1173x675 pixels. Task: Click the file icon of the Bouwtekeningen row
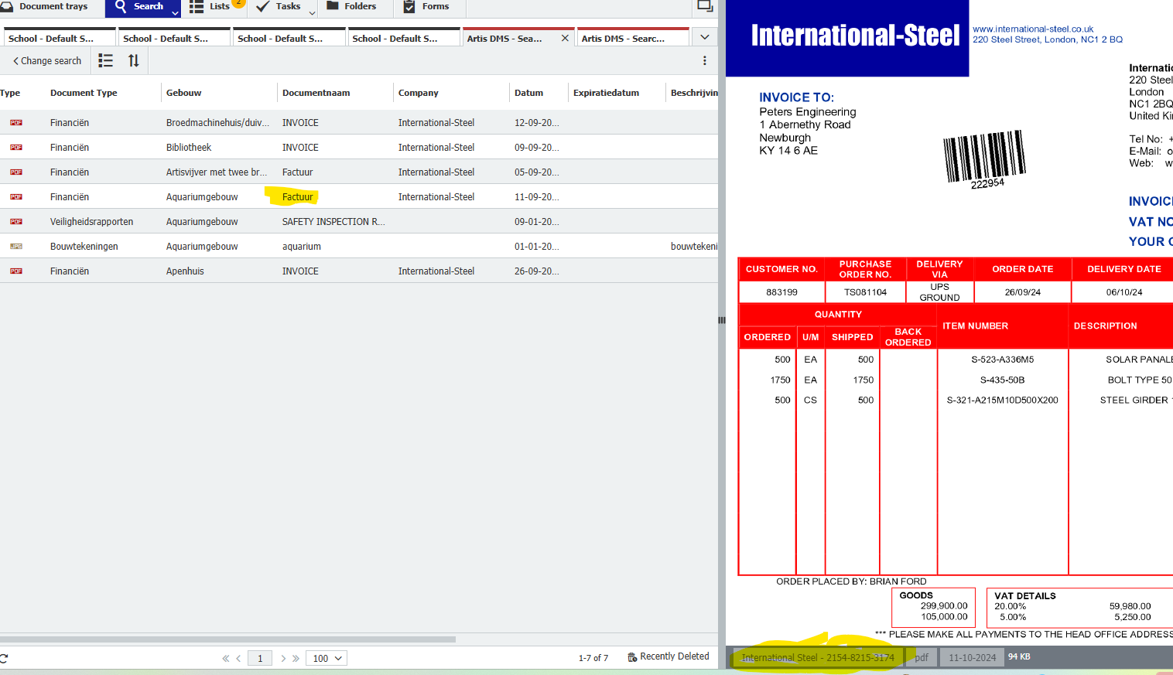(x=16, y=247)
